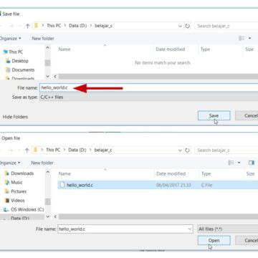The height and width of the screenshot is (258, 258).
Task: Click folder icon in Save dialog address bar
Action: click(36, 26)
